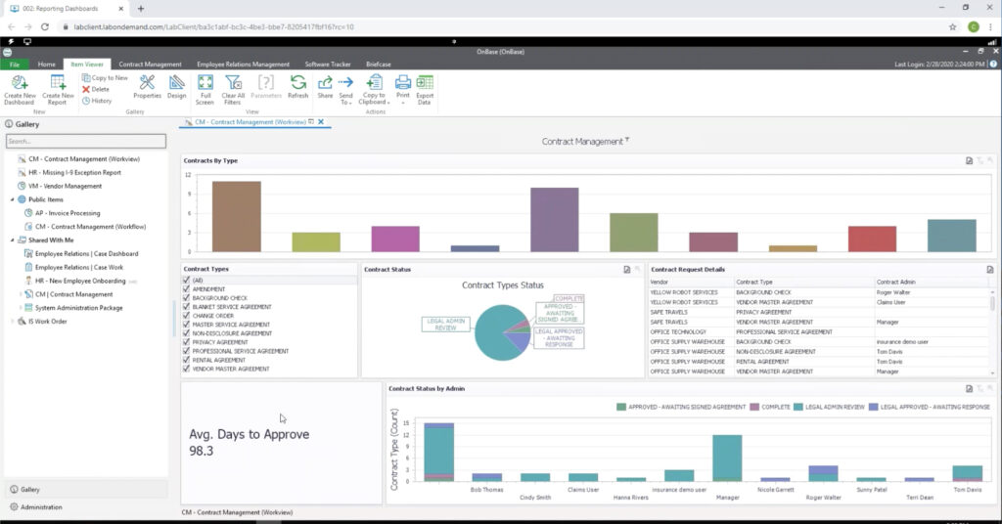Open the Design tool in the ribbon
This screenshot has height=524, width=1002.
click(x=176, y=83)
